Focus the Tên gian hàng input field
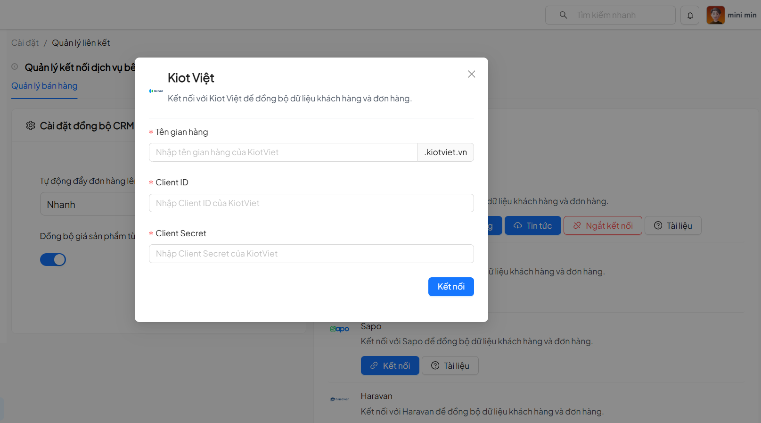 (x=283, y=152)
